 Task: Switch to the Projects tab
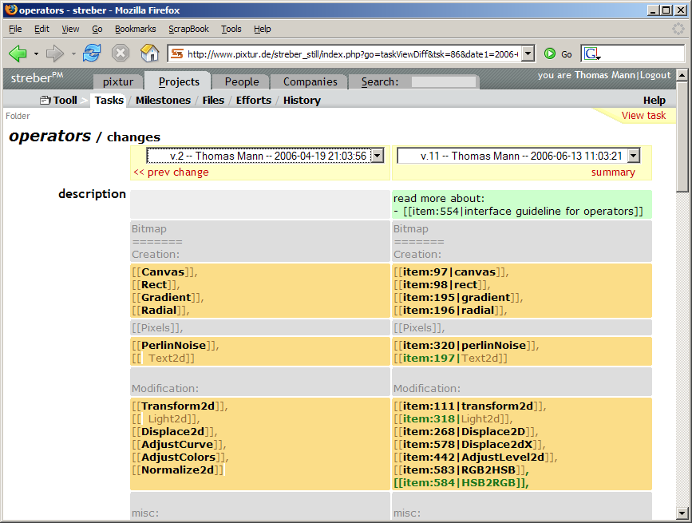pos(179,81)
